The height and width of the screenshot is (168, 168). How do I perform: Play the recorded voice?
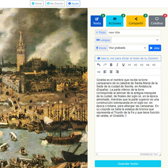click(x=155, y=48)
